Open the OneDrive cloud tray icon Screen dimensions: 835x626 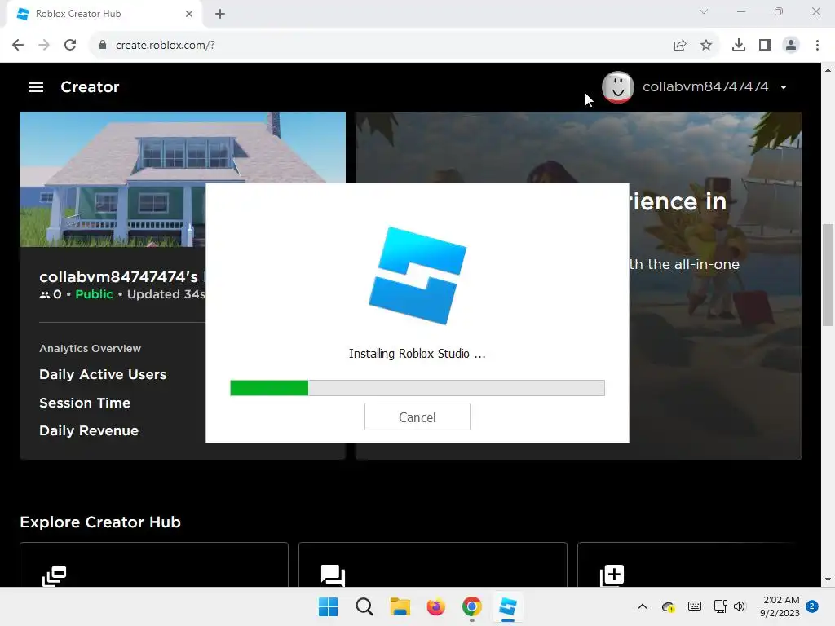669,606
